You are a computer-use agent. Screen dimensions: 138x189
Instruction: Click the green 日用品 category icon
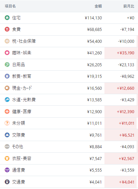point(7,65)
